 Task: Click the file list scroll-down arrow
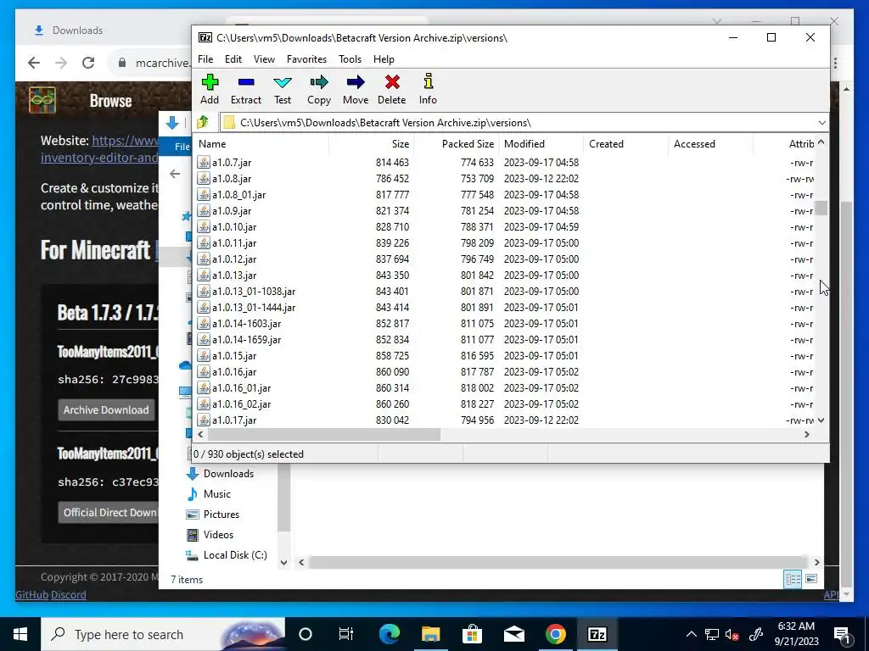[821, 420]
